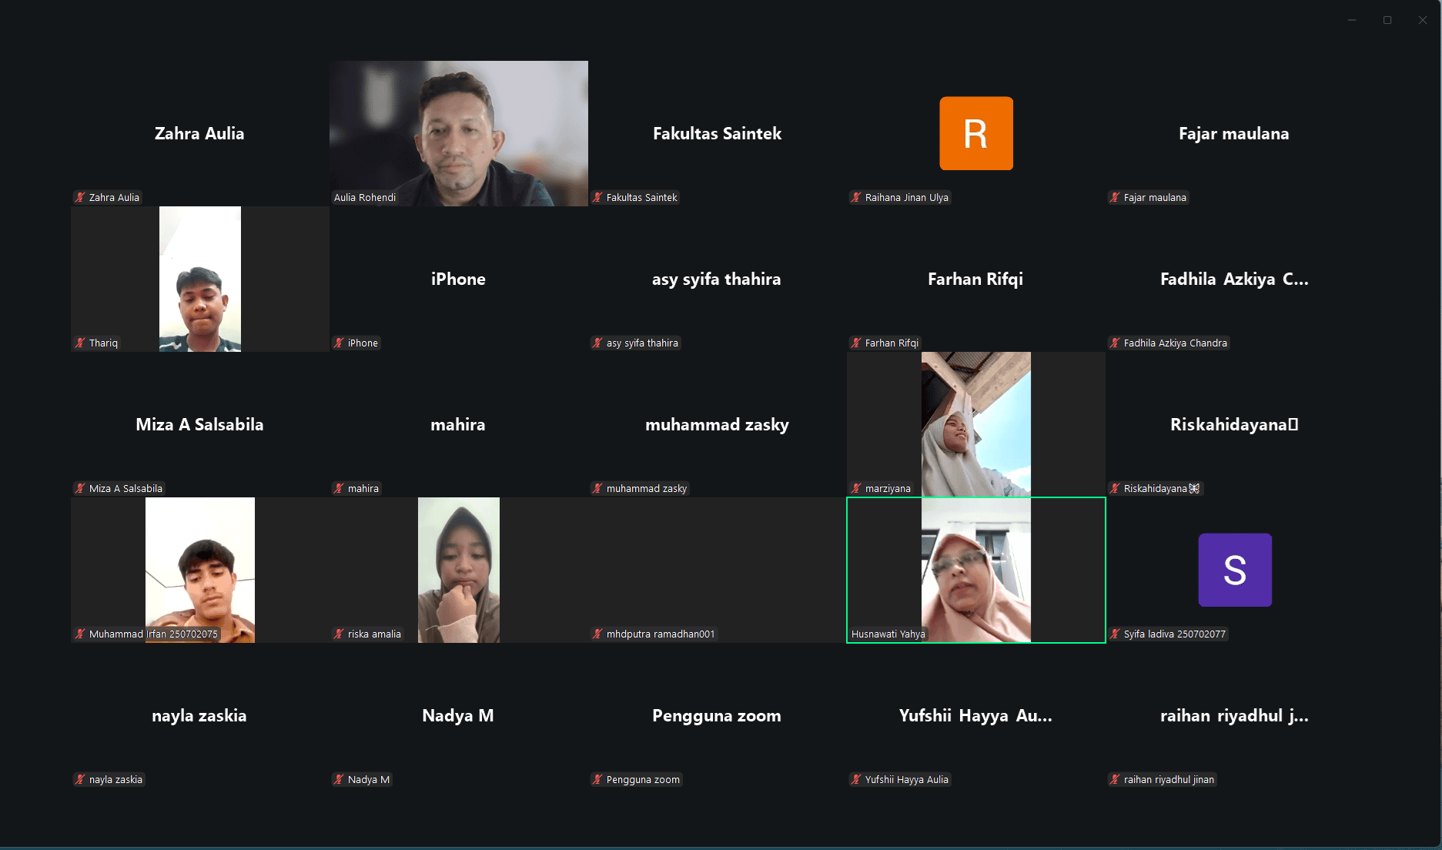Click the Farhan Rifqi participant tile

point(975,279)
